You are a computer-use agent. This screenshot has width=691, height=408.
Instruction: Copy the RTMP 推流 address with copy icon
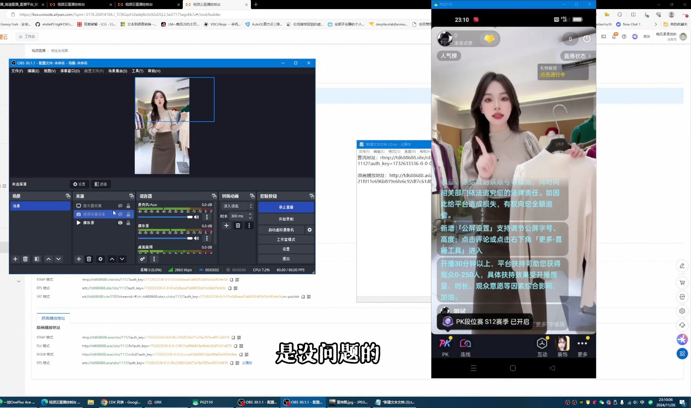pyautogui.click(x=231, y=280)
